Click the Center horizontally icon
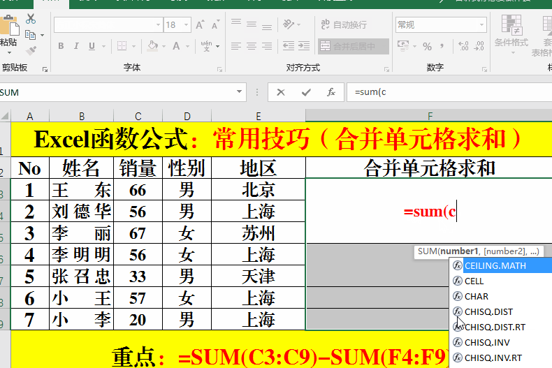 [x=252, y=46]
